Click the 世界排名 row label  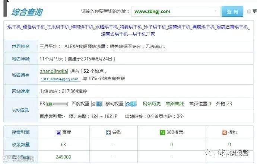20,46
